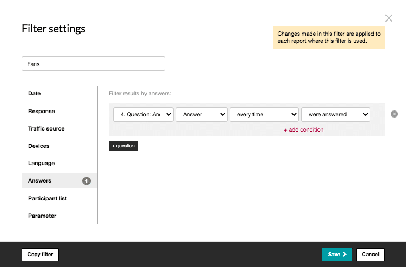The width and height of the screenshot is (406, 267).
Task: Click the 'Filter results by answers:' label
Action: pos(140,93)
